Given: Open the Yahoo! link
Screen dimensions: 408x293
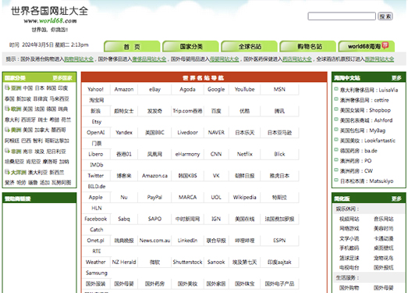Looking at the screenshot, I should [95, 89].
